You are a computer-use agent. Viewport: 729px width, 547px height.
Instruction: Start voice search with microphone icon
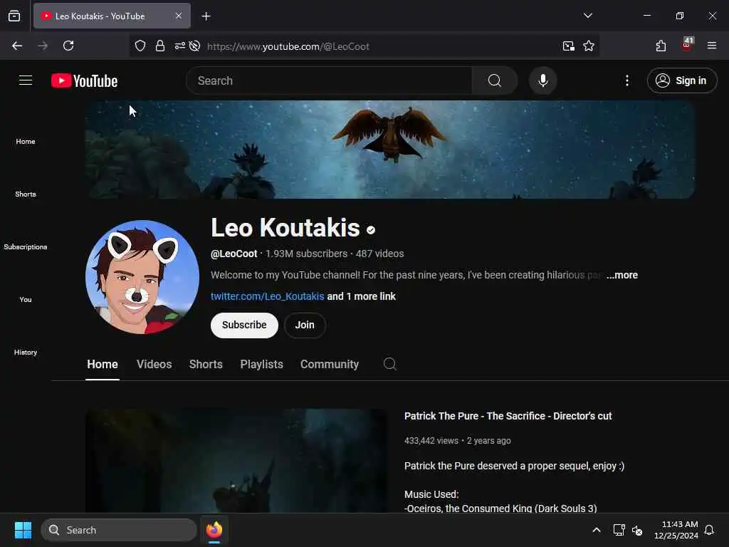click(x=542, y=80)
